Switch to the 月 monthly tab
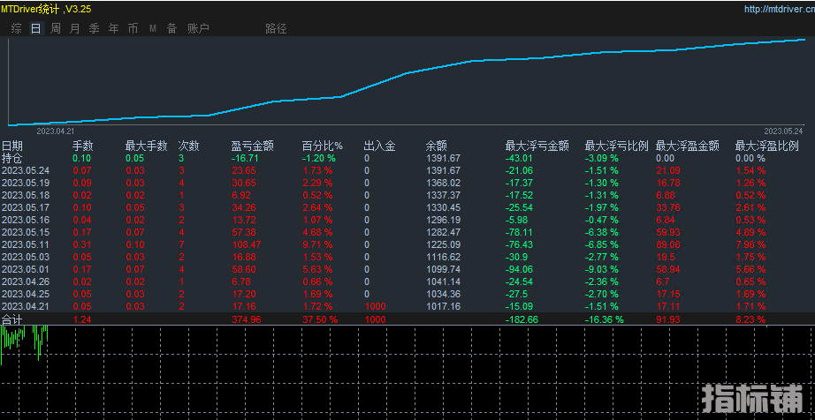 tap(74, 28)
